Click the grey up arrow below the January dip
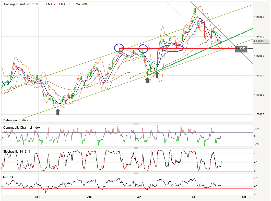Image resolution: width=271 pixels, height=201 pixels. coord(148,80)
